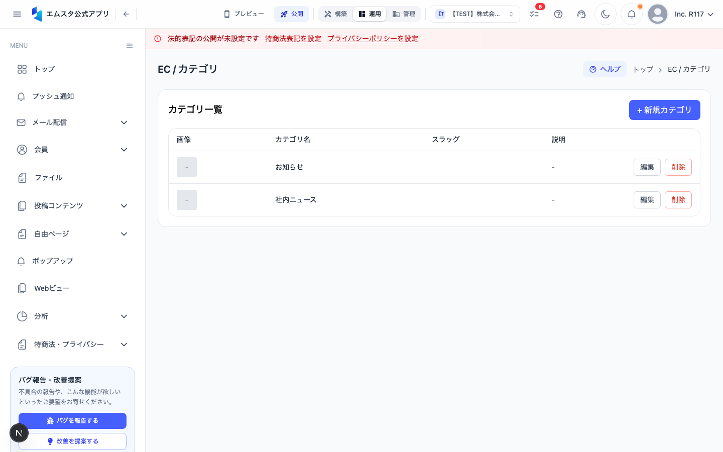Open the プライバシーポリシーを設定 link
This screenshot has width=723, height=452.
[x=373, y=39]
